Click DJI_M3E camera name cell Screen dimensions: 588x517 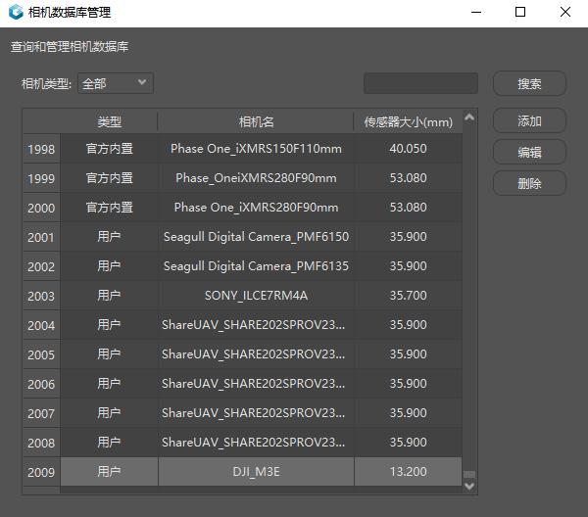[256, 472]
